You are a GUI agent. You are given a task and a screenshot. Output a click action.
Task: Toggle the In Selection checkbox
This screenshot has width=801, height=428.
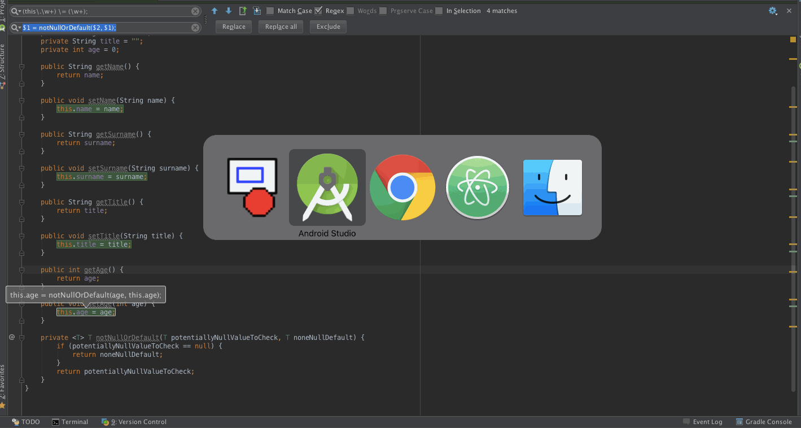[439, 11]
